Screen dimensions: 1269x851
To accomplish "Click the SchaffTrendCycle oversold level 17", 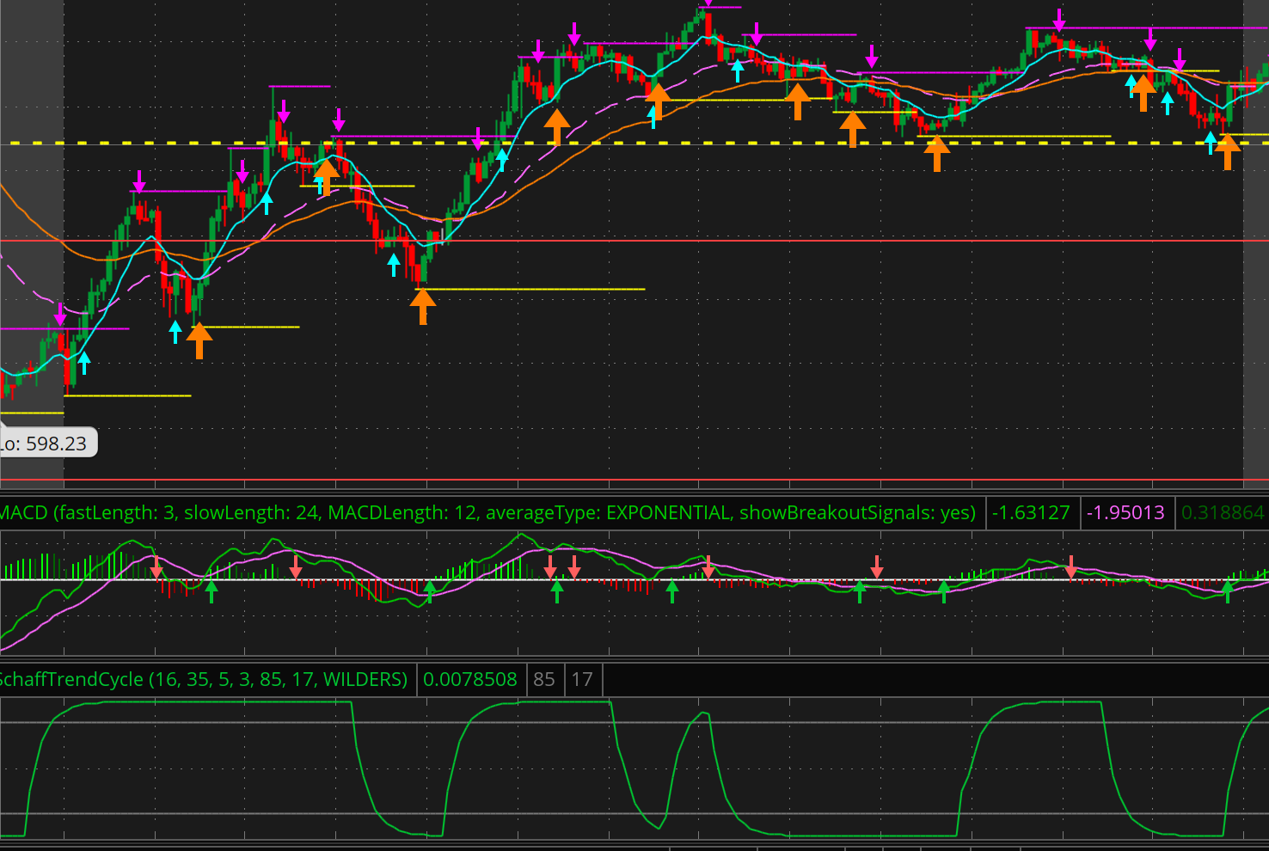I will click(x=582, y=679).
